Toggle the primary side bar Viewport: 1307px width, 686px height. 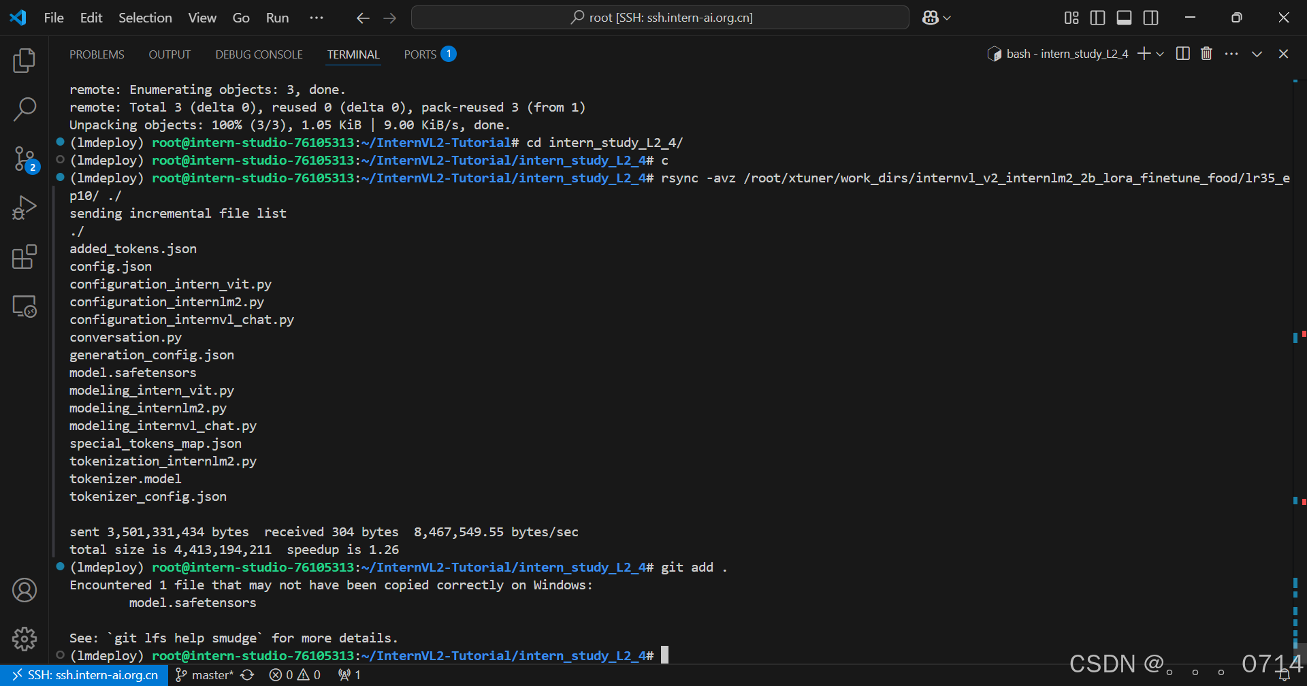click(x=1097, y=18)
